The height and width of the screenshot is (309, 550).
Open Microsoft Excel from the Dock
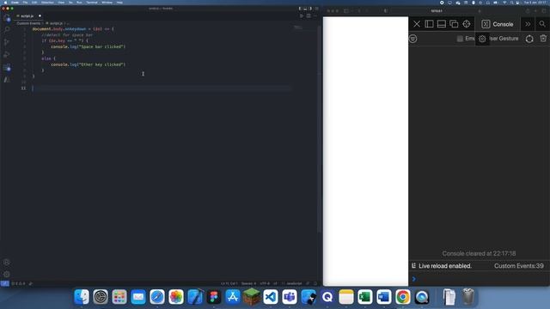pyautogui.click(x=365, y=297)
